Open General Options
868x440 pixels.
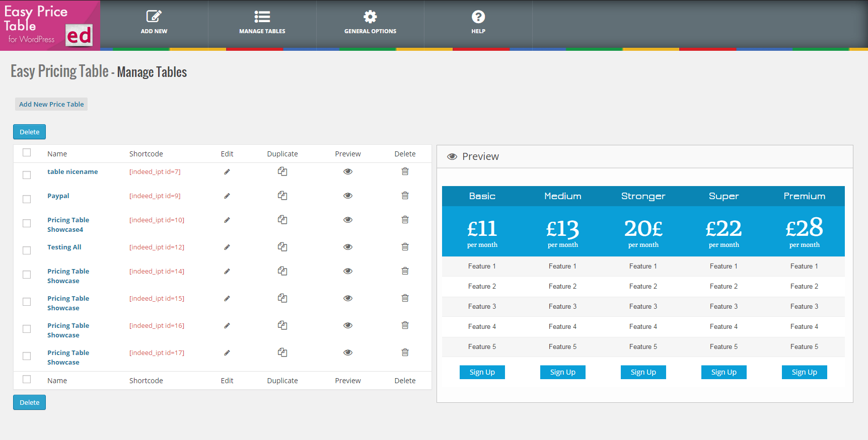pyautogui.click(x=370, y=23)
